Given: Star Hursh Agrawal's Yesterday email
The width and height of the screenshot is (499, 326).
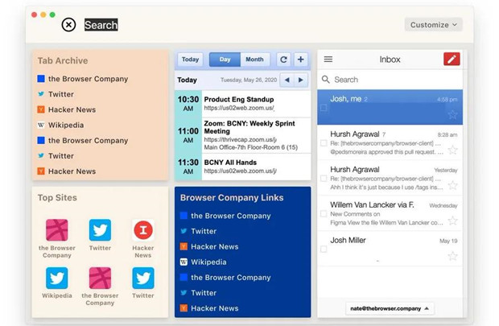Looking at the screenshot, I should tap(452, 185).
